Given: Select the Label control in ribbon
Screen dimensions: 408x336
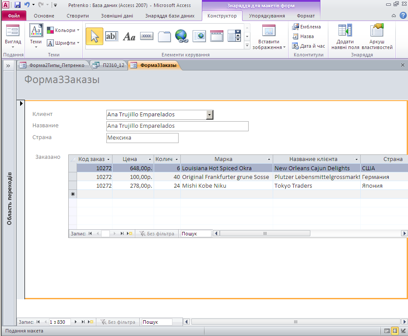Looking at the screenshot, I should [x=129, y=36].
